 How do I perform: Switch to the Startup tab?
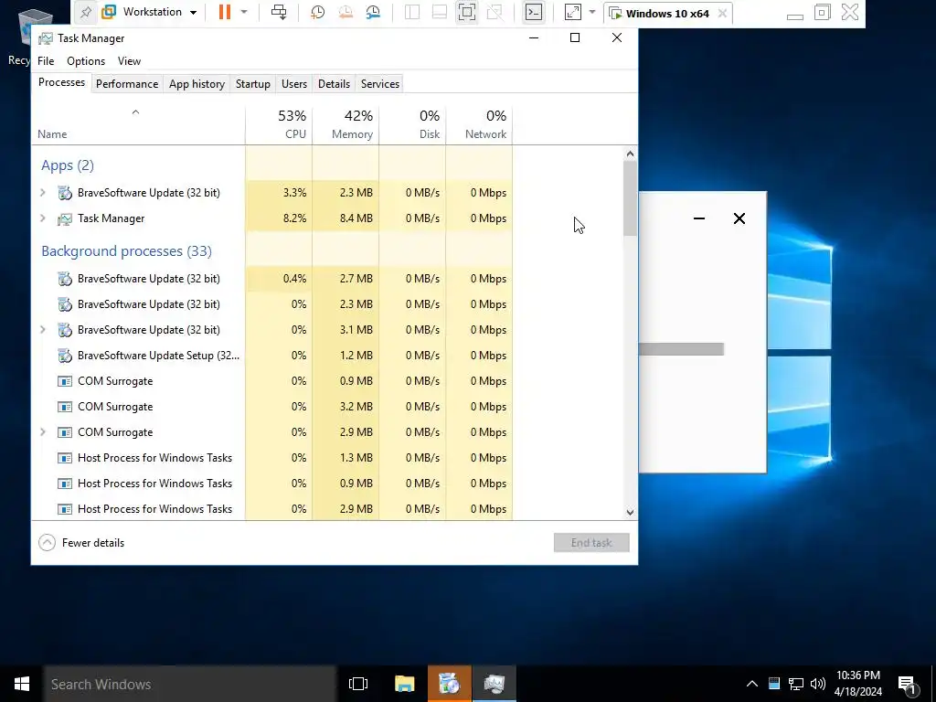pyautogui.click(x=253, y=83)
